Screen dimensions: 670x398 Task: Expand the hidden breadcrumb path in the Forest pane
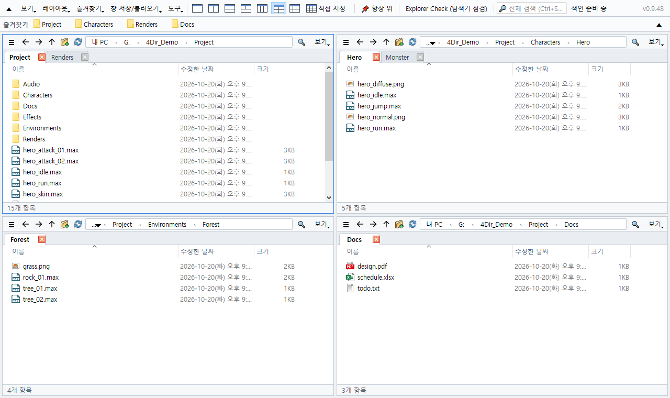point(96,225)
